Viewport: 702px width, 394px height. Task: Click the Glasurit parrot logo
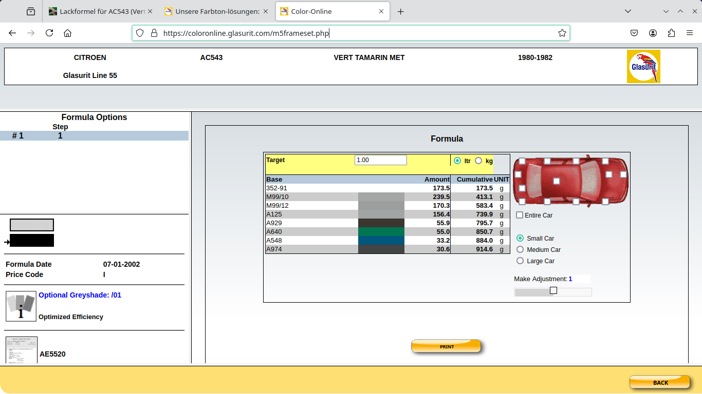[x=643, y=66]
